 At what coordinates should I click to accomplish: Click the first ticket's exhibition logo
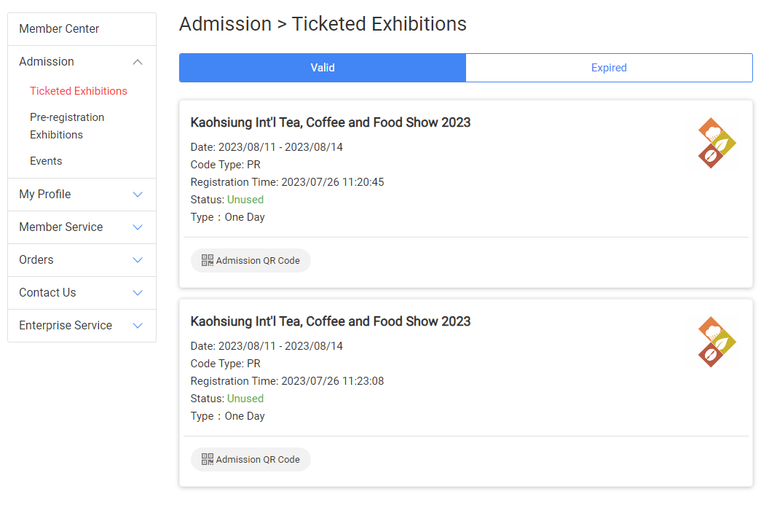717,144
